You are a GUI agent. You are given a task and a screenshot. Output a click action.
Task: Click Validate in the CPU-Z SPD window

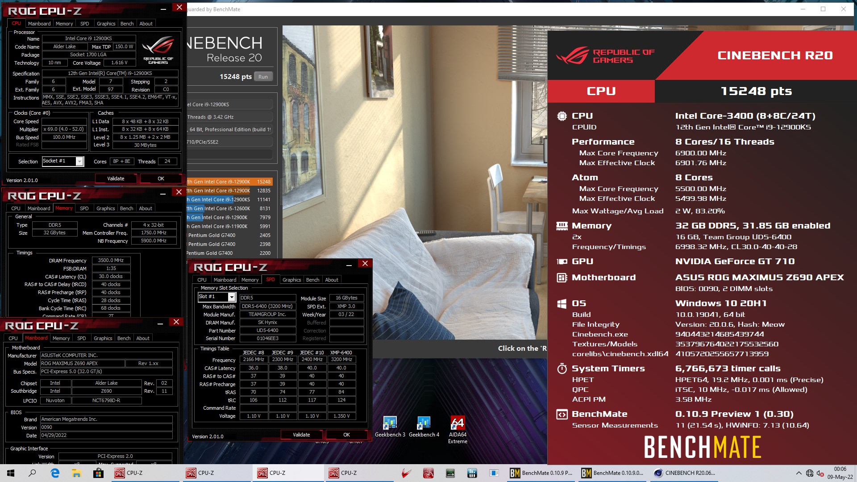[301, 435]
